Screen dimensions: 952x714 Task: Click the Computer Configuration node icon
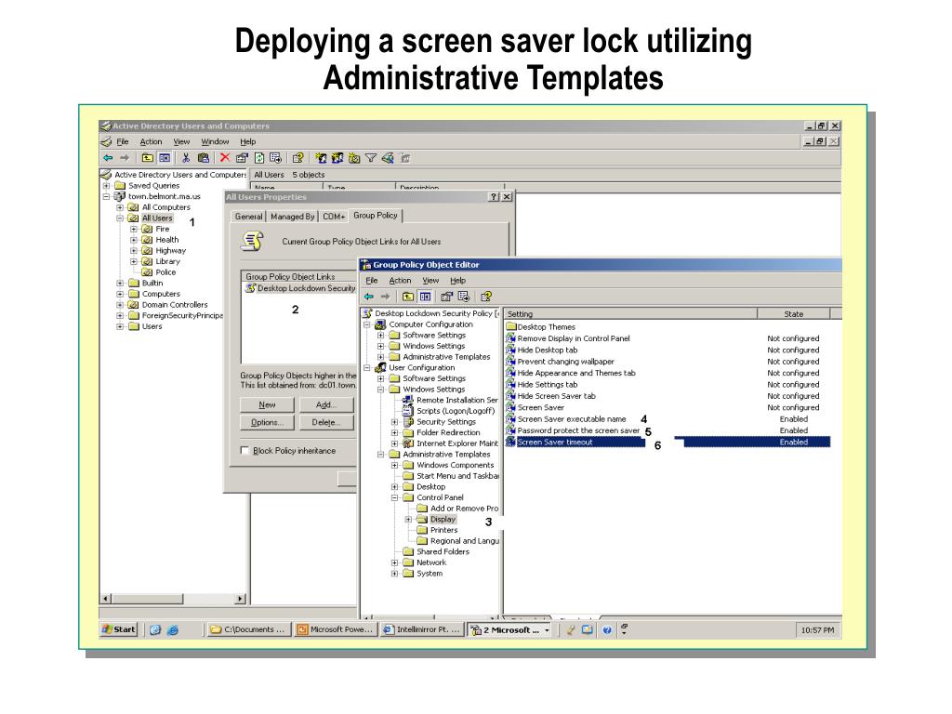coord(380,324)
